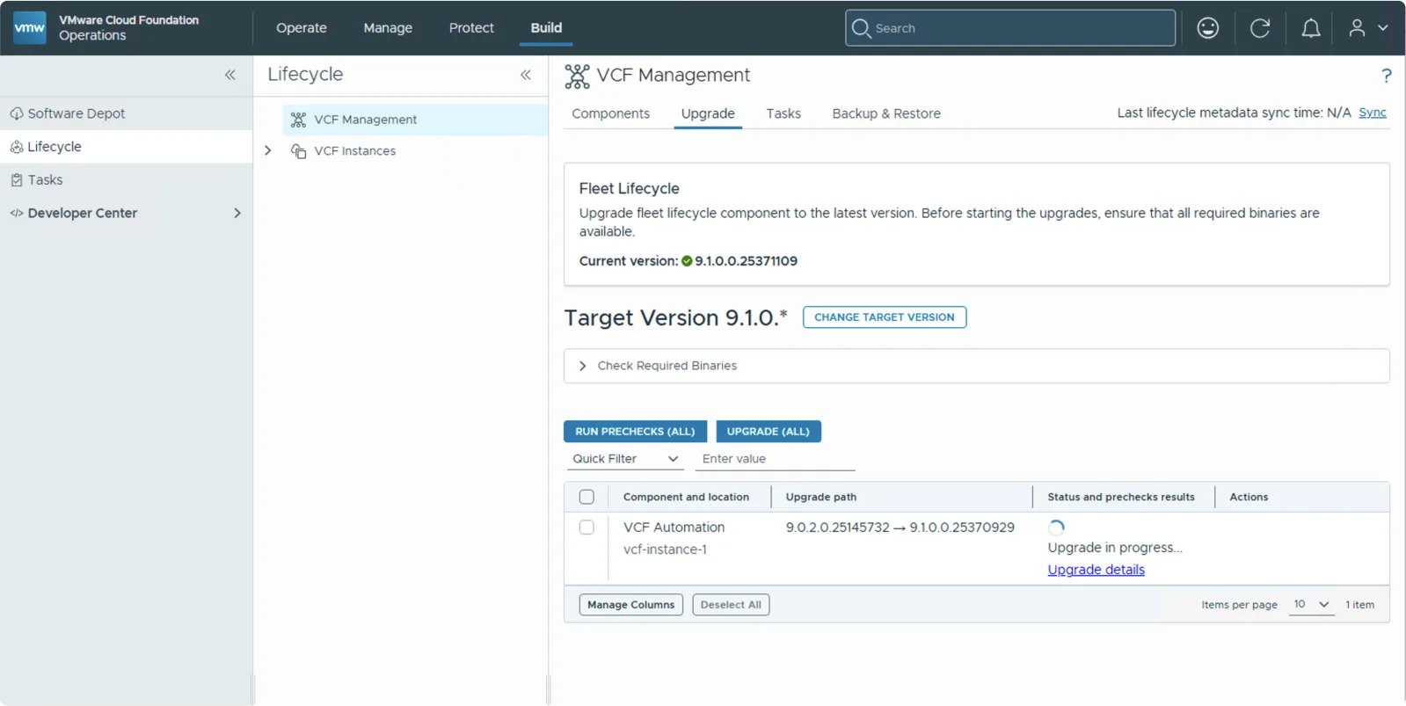Click the Upgrade path column header
The width and height of the screenshot is (1406, 706).
click(821, 497)
